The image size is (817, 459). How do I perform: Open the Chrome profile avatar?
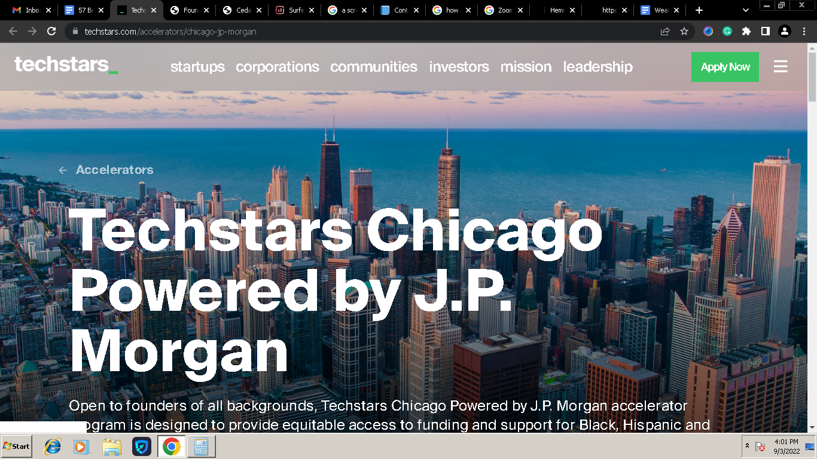785,31
